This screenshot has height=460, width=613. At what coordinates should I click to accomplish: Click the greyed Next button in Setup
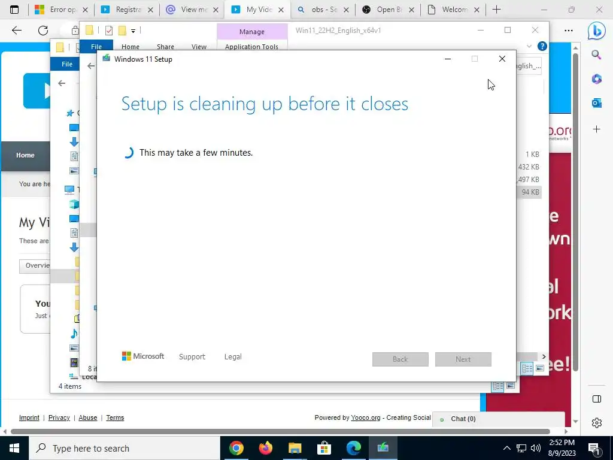[x=463, y=359]
